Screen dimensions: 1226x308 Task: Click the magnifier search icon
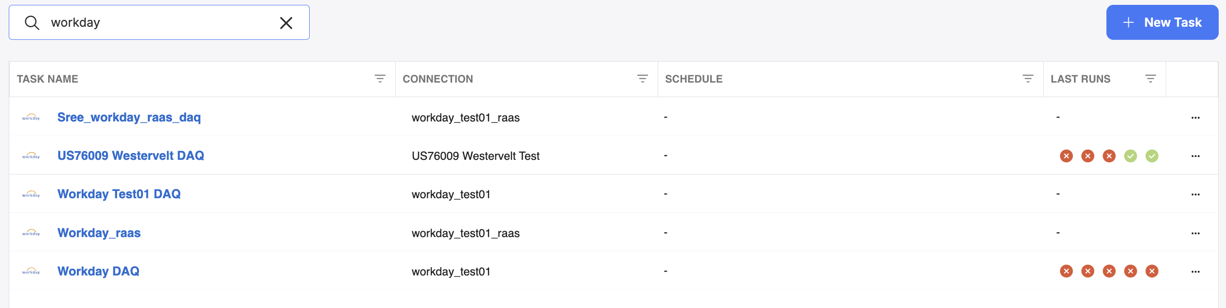point(32,23)
